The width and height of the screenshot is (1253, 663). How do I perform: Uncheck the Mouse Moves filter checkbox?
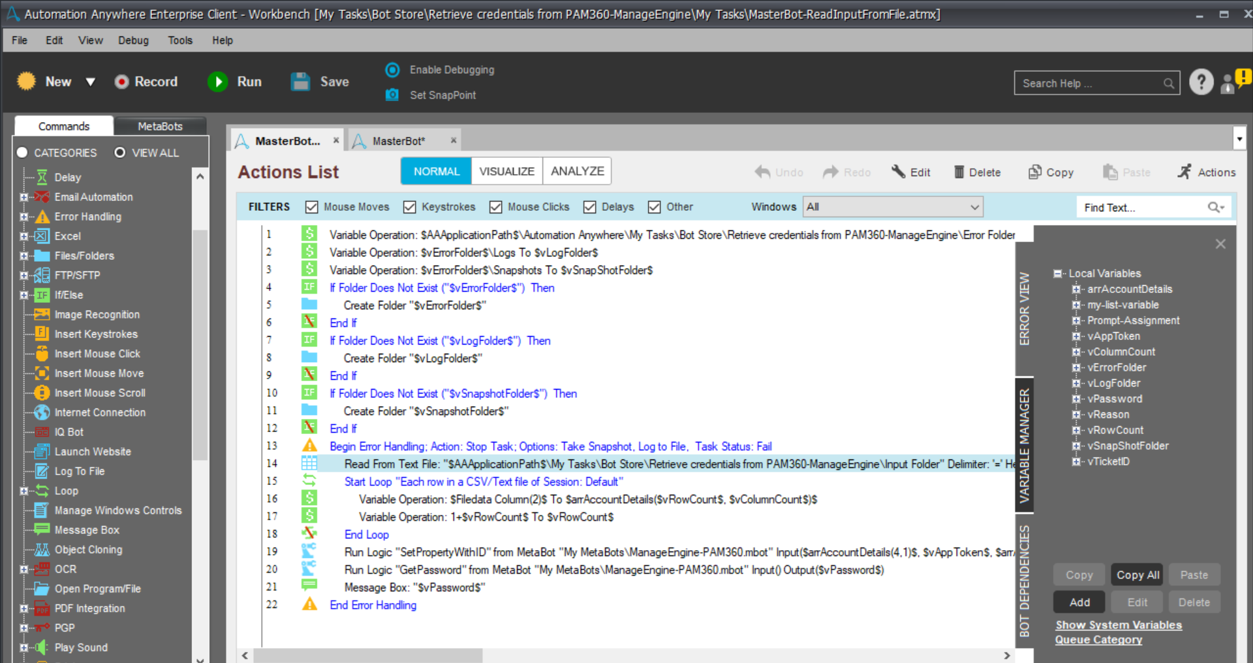pyautogui.click(x=312, y=207)
